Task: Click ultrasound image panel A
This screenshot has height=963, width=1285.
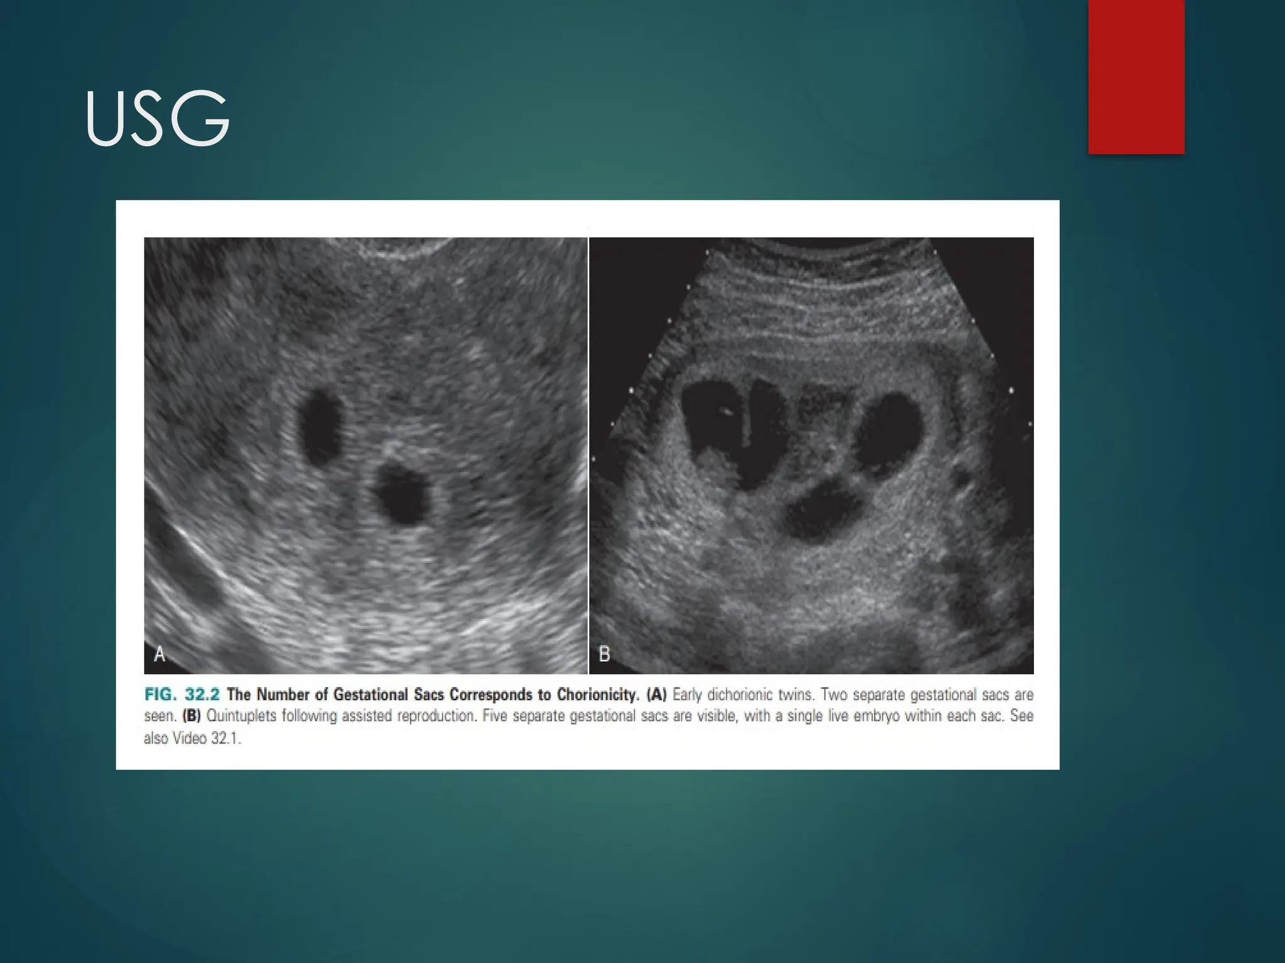Action: pos(365,455)
